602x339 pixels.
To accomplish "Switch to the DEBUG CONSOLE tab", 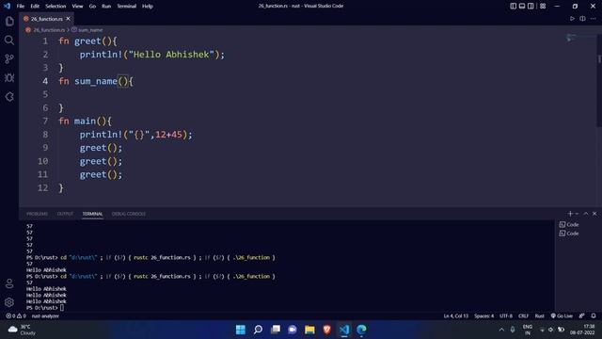I will [129, 214].
